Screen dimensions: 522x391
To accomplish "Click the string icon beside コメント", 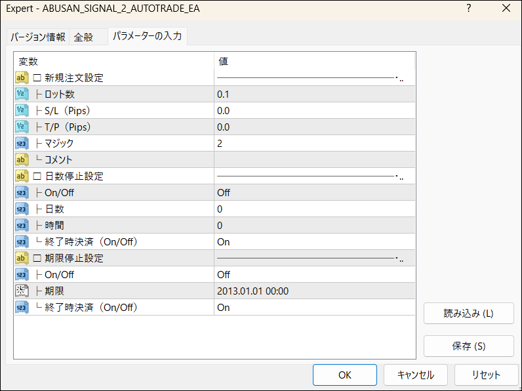I will [21, 160].
